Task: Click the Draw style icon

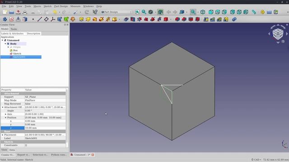Action: [150, 12]
